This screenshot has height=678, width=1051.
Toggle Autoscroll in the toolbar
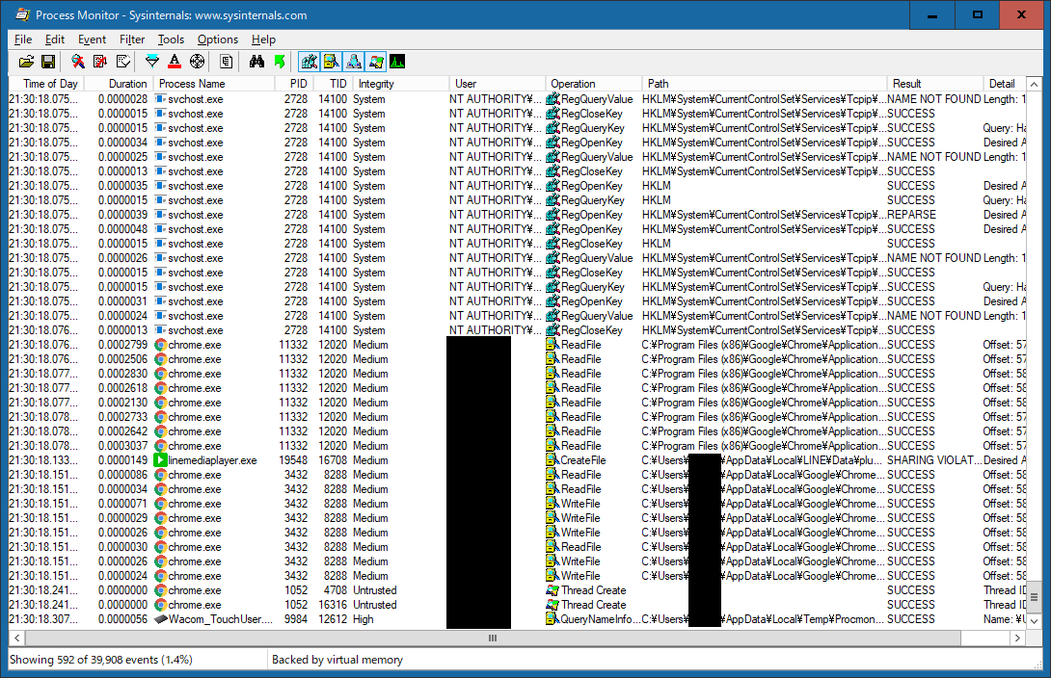[x=100, y=63]
